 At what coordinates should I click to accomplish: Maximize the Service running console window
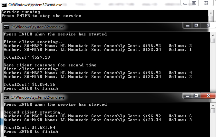point(194,3)
